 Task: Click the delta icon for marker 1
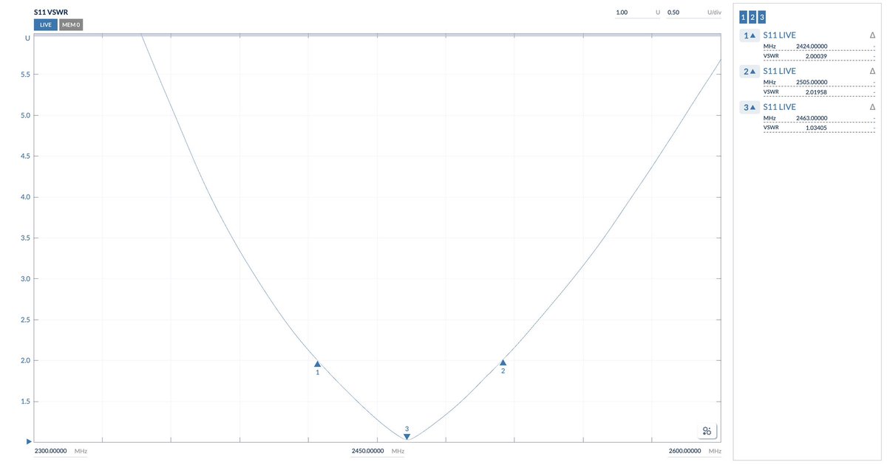click(872, 35)
